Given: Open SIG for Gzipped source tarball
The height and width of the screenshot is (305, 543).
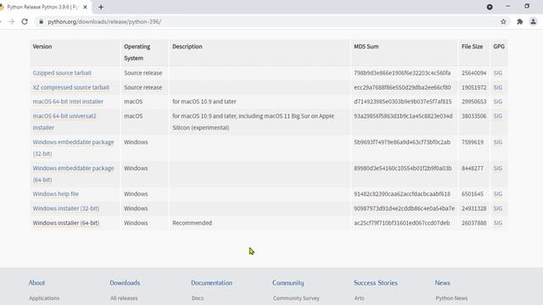Looking at the screenshot, I should (498, 73).
